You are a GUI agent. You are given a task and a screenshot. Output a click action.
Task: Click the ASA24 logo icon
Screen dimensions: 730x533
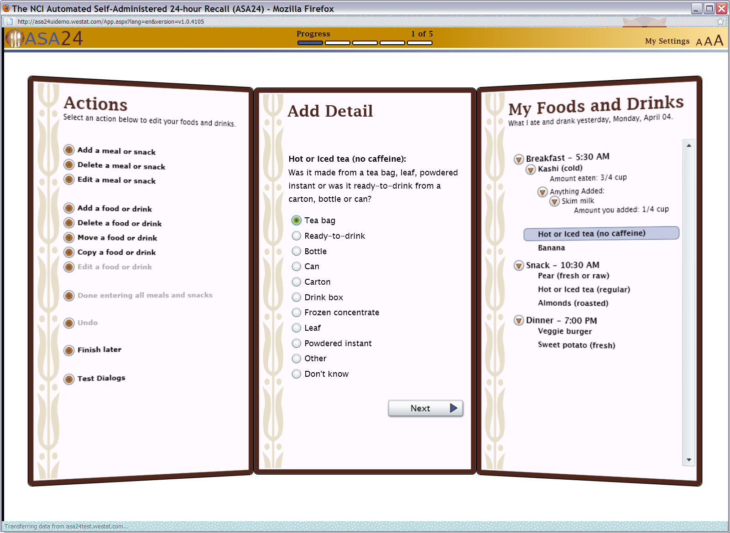15,38
